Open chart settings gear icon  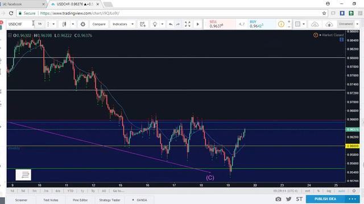pyautogui.click(x=83, y=24)
